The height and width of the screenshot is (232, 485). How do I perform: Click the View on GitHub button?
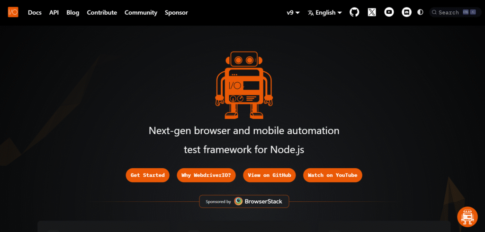click(x=269, y=175)
